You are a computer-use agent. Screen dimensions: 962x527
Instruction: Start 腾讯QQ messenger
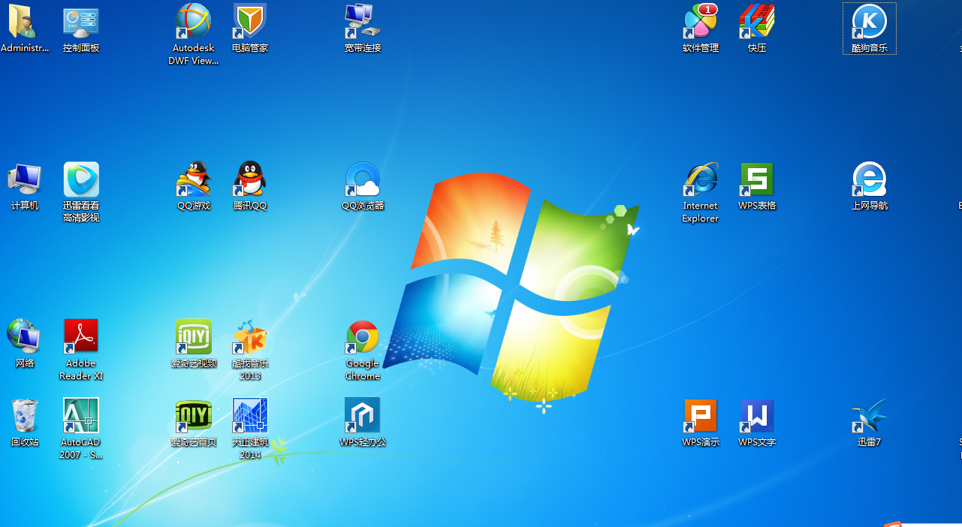(249, 180)
